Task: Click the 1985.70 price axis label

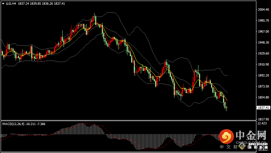Action: 264,21
